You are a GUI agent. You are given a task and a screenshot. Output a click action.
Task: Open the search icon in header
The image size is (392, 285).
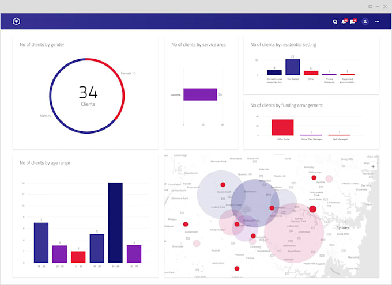pyautogui.click(x=335, y=22)
